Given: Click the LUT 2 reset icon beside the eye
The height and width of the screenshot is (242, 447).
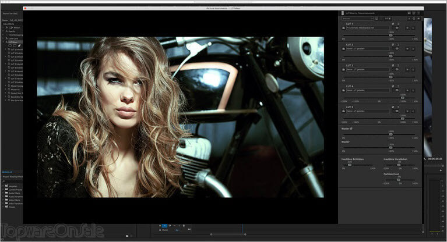Looking at the screenshot, I should [x=413, y=49].
